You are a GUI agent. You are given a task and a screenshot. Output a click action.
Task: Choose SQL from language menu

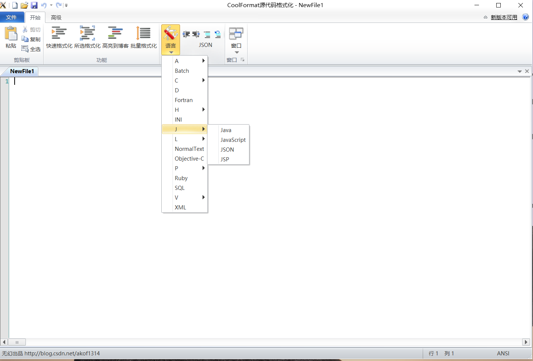185,188
